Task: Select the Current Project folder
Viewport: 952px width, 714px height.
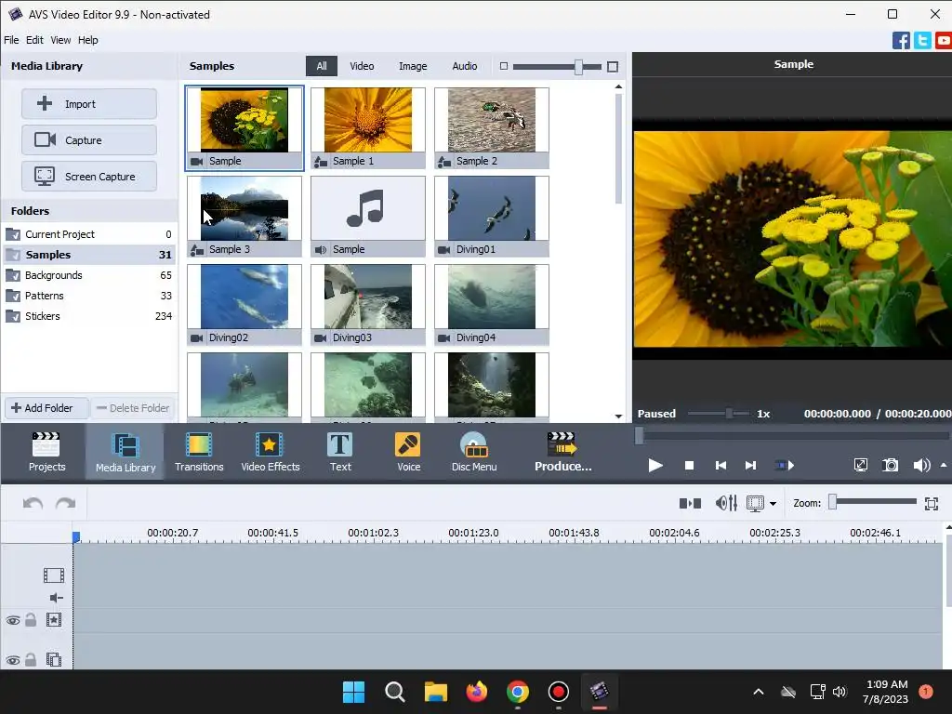Action: tap(88, 234)
